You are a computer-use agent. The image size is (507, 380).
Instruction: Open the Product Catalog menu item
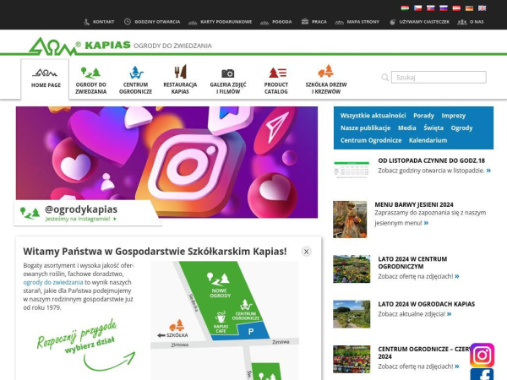click(276, 81)
